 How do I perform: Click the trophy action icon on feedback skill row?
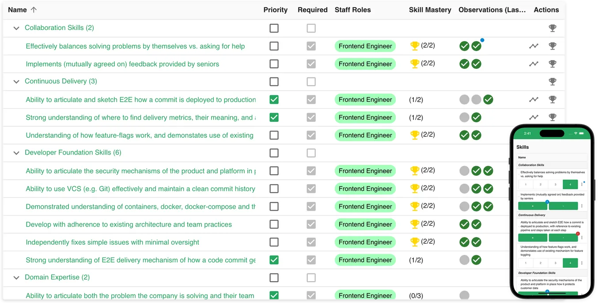point(552,64)
